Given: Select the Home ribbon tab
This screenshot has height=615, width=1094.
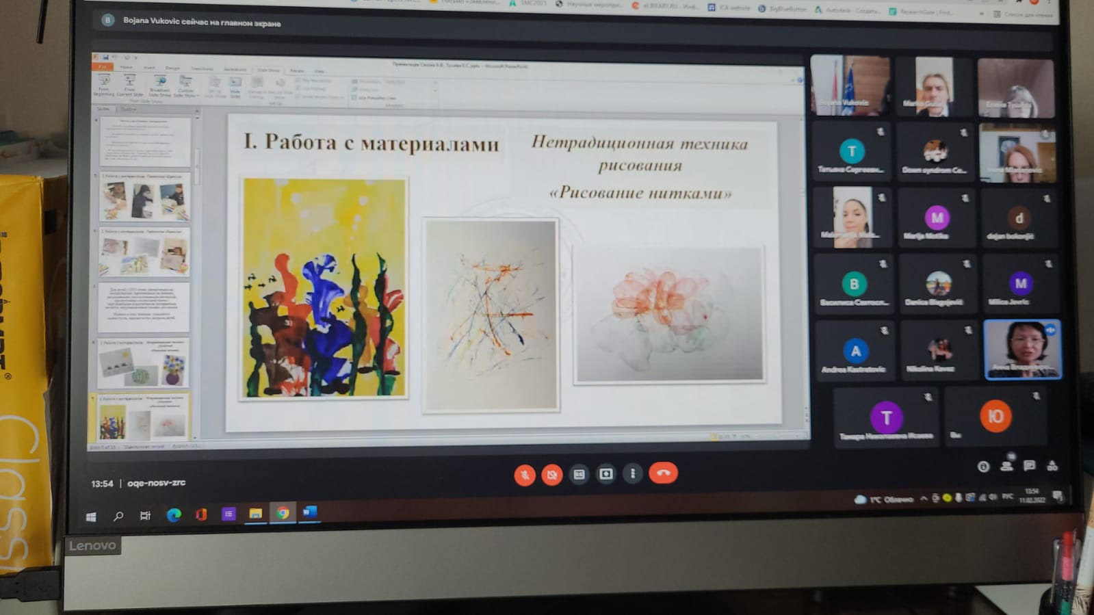Looking at the screenshot, I should point(127,67).
